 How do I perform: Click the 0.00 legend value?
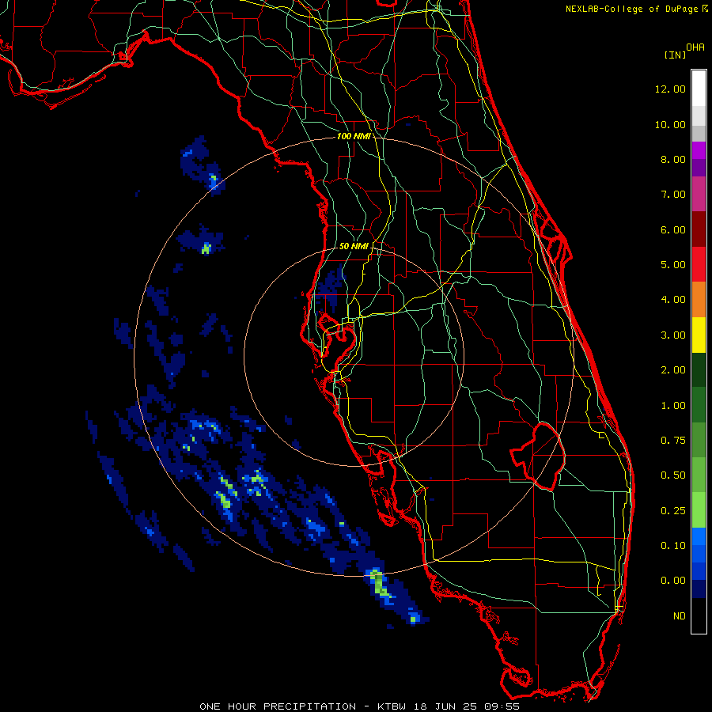coord(673,581)
